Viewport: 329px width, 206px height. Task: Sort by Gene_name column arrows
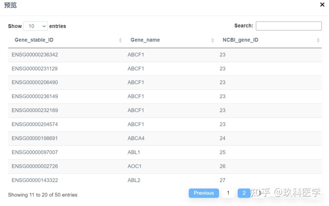[213, 40]
